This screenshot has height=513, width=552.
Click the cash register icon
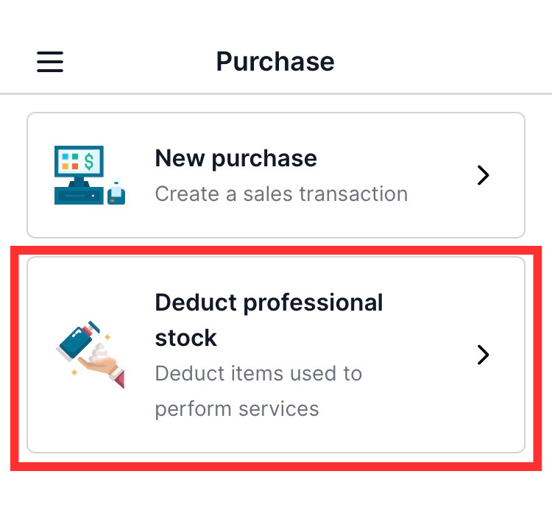(x=89, y=175)
